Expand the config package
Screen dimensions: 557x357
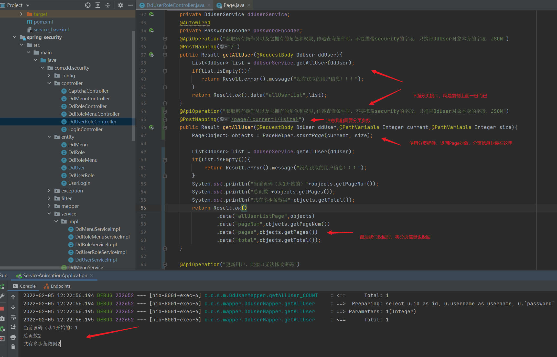(49, 75)
